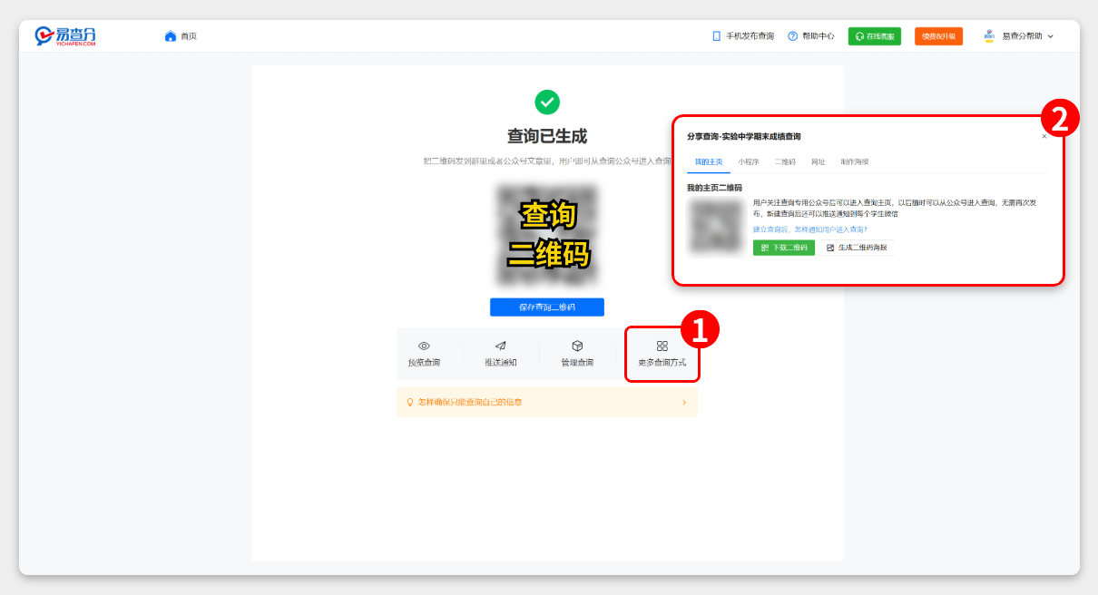Click the 更多查询方式 grid icon
The height and width of the screenshot is (595, 1098).
click(x=662, y=346)
